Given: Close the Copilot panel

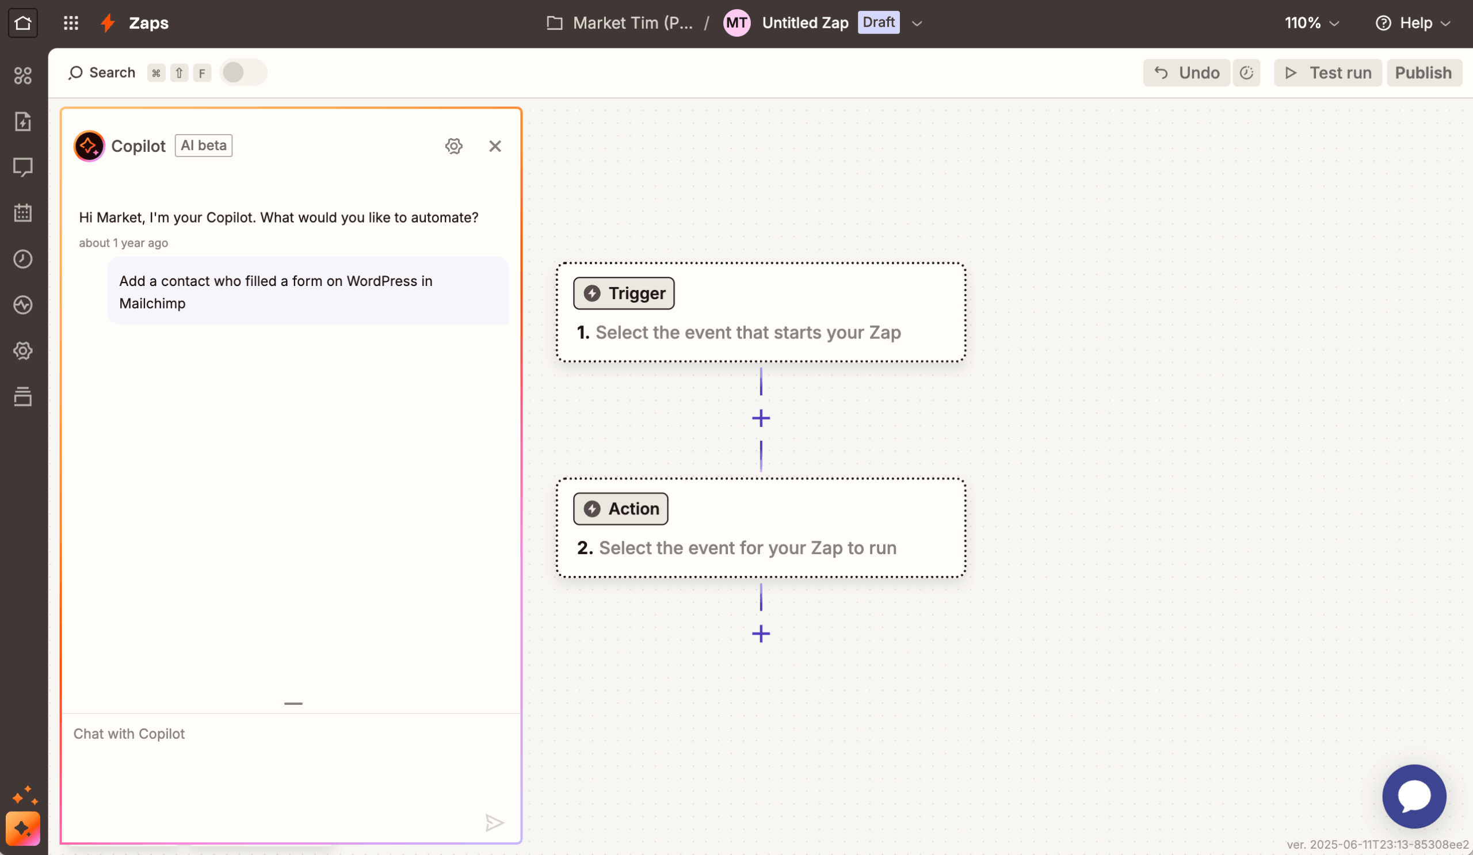Looking at the screenshot, I should [495, 146].
